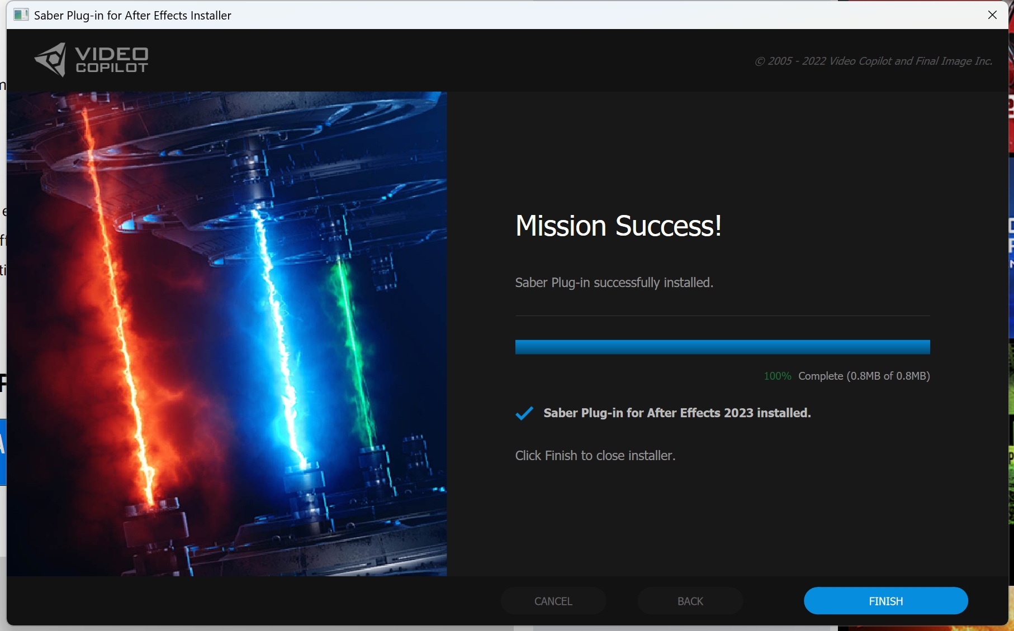Close the Saber installer window
This screenshot has height=631, width=1014.
point(992,15)
